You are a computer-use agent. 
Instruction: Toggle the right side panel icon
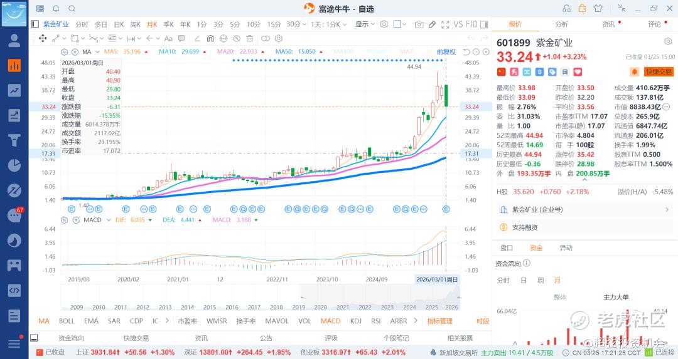pyautogui.click(x=484, y=24)
